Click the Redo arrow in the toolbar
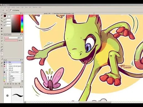This screenshot has height=107, width=143. coord(7,10)
